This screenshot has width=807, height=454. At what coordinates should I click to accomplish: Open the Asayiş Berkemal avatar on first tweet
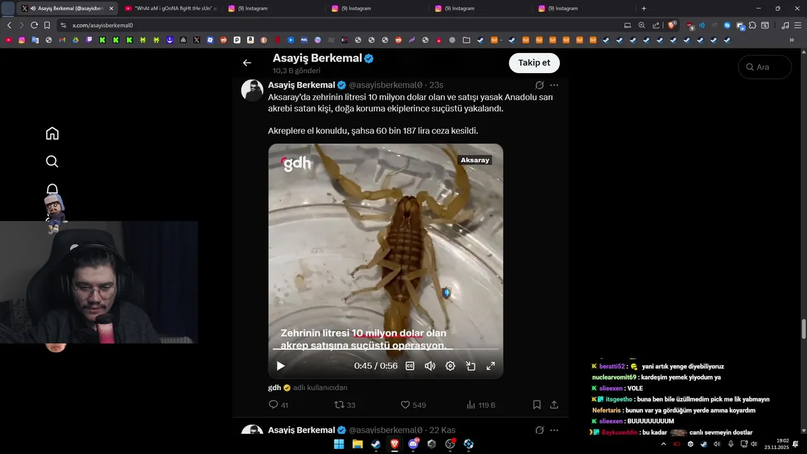pyautogui.click(x=252, y=90)
